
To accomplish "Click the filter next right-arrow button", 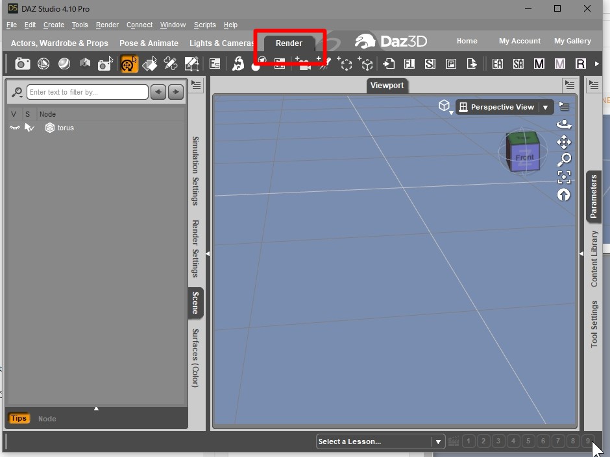I will click(x=176, y=92).
